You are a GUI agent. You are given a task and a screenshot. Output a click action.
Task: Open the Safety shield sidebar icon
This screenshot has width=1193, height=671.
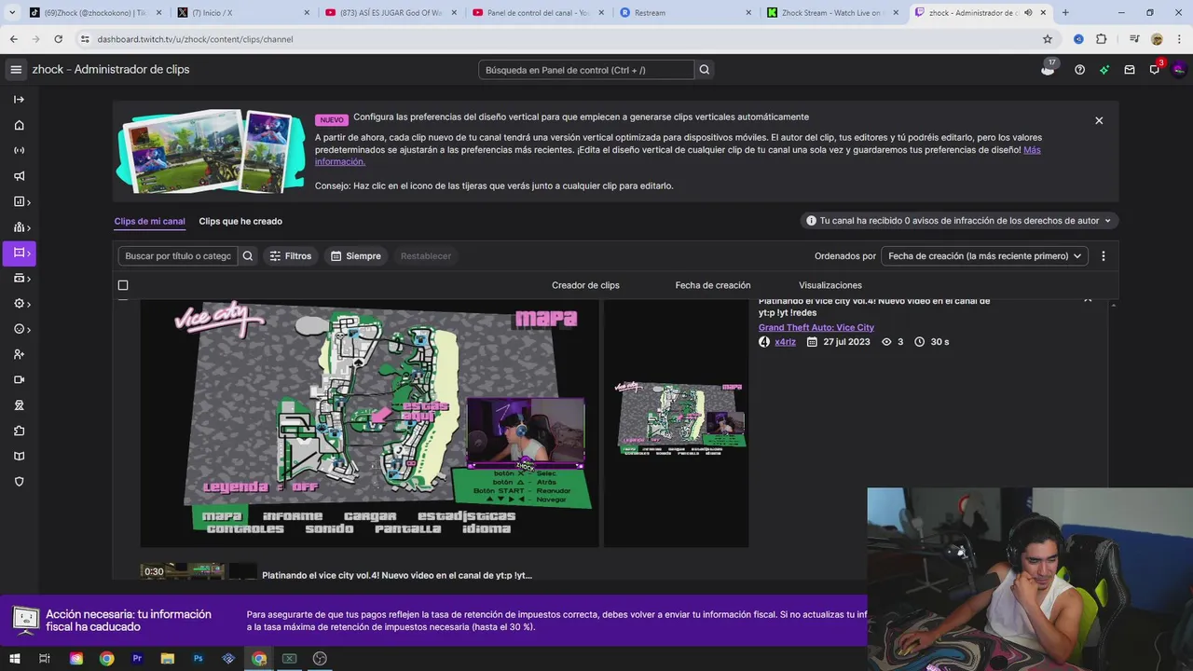point(19,482)
